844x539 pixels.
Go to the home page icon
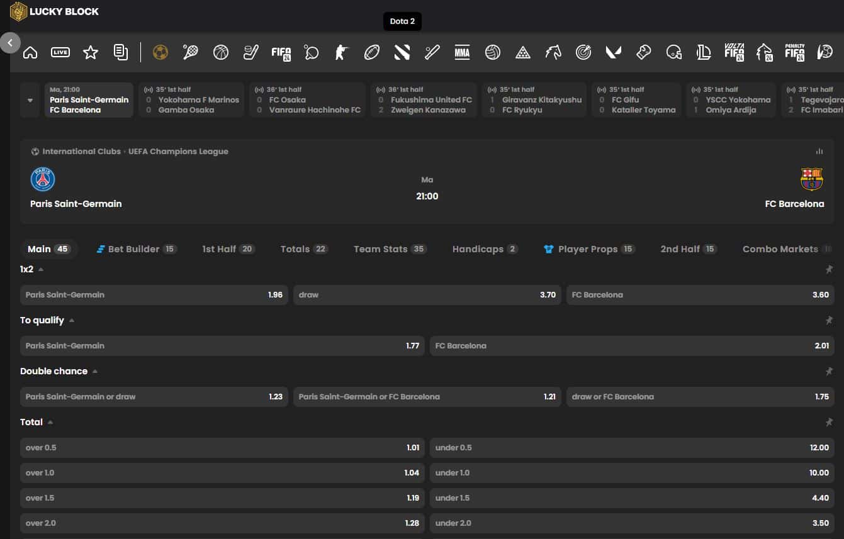point(30,53)
